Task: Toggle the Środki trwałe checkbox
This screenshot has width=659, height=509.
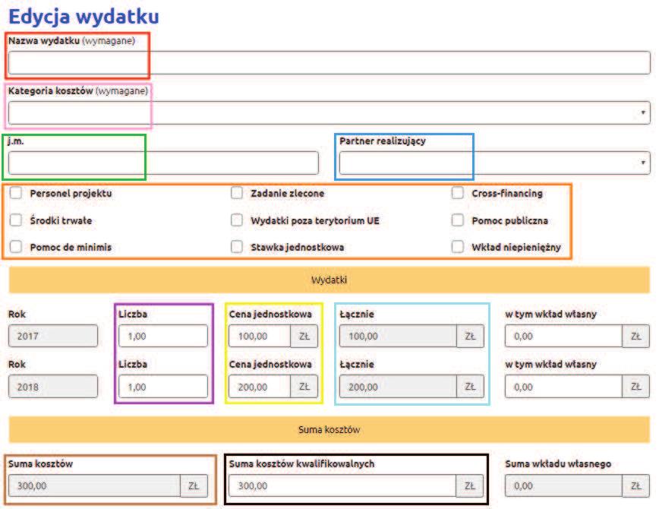Action: tap(16, 220)
